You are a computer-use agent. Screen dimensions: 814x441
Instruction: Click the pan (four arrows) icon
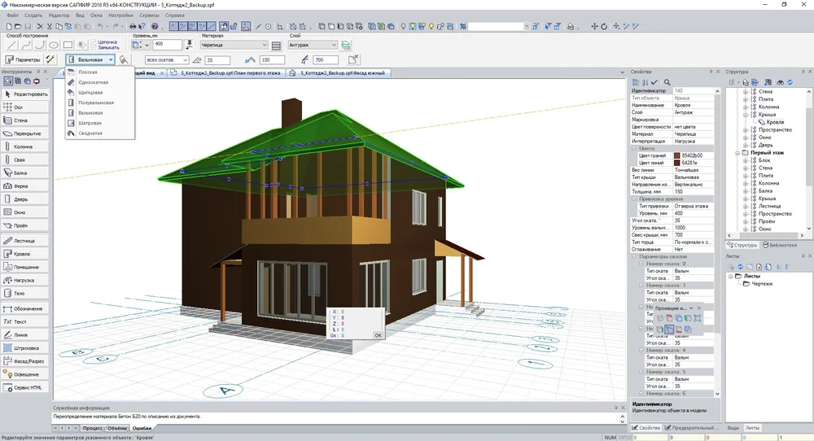(x=594, y=27)
